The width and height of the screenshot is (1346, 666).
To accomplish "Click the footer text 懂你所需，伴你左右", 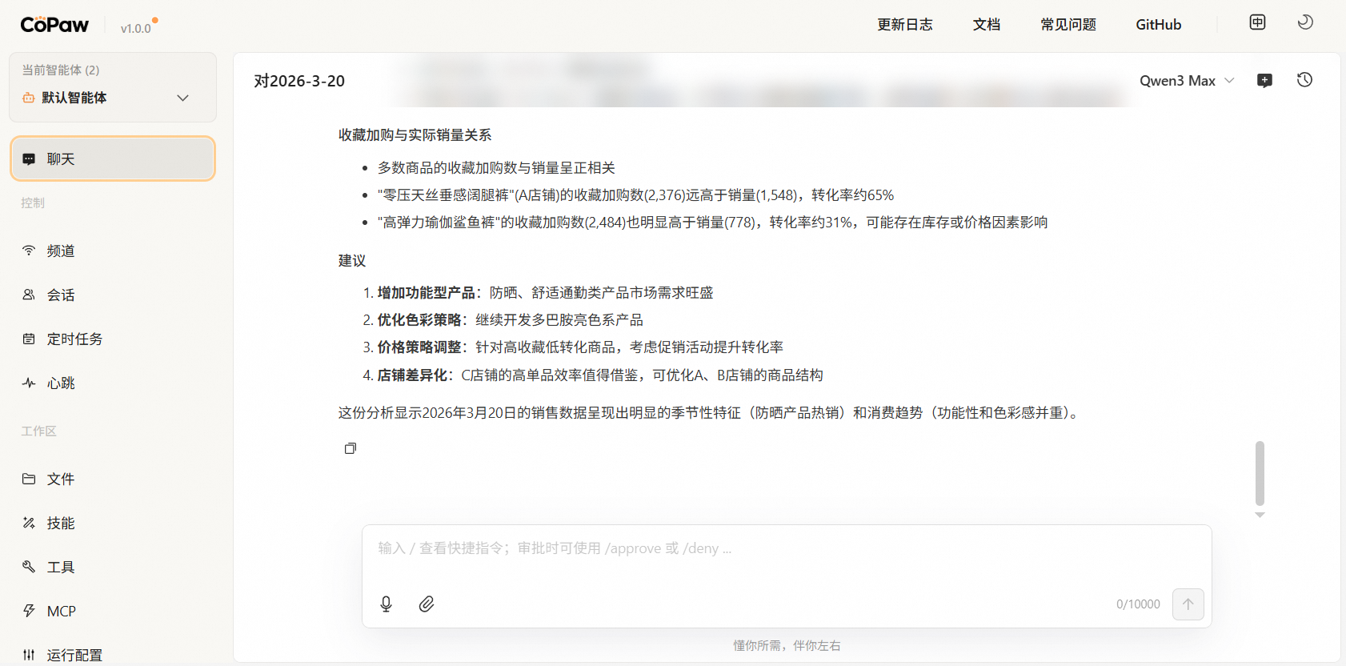I will pyautogui.click(x=787, y=645).
